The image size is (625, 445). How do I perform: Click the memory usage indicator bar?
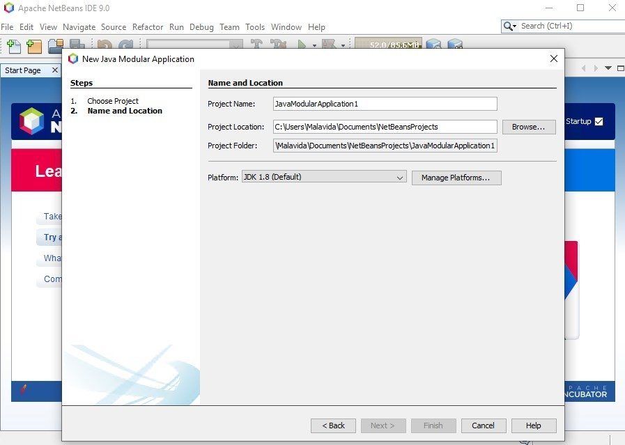click(x=388, y=44)
